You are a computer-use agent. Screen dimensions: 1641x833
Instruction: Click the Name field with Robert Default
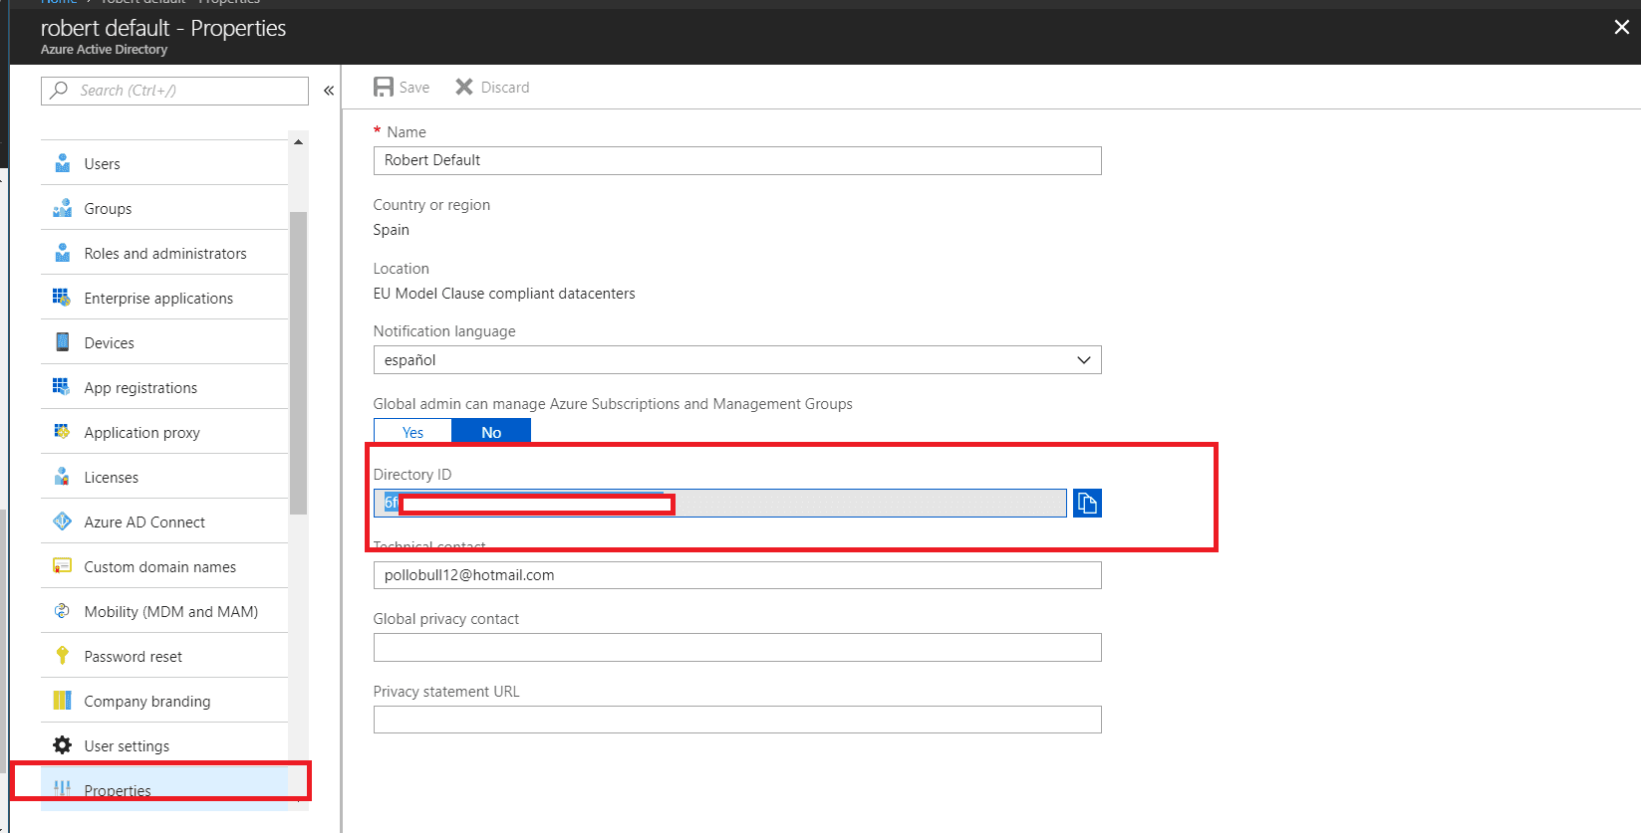[x=737, y=160]
